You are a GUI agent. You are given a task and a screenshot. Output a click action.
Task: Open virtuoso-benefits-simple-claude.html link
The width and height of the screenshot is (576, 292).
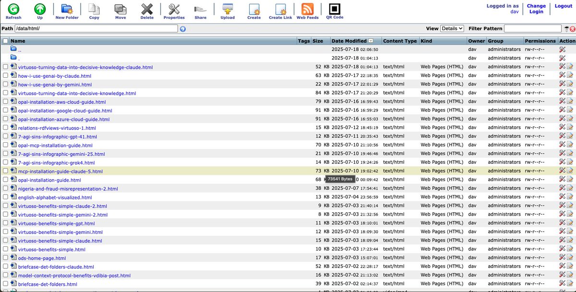coord(60,241)
